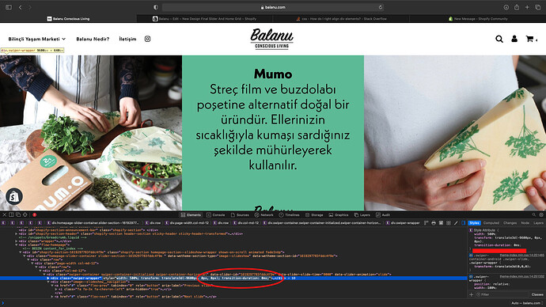This screenshot has height=307, width=546.
Task: Open a new tab with plus icon
Action: (x=527, y=7)
